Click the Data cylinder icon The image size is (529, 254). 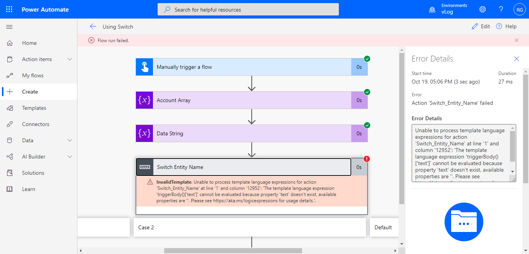(x=10, y=140)
